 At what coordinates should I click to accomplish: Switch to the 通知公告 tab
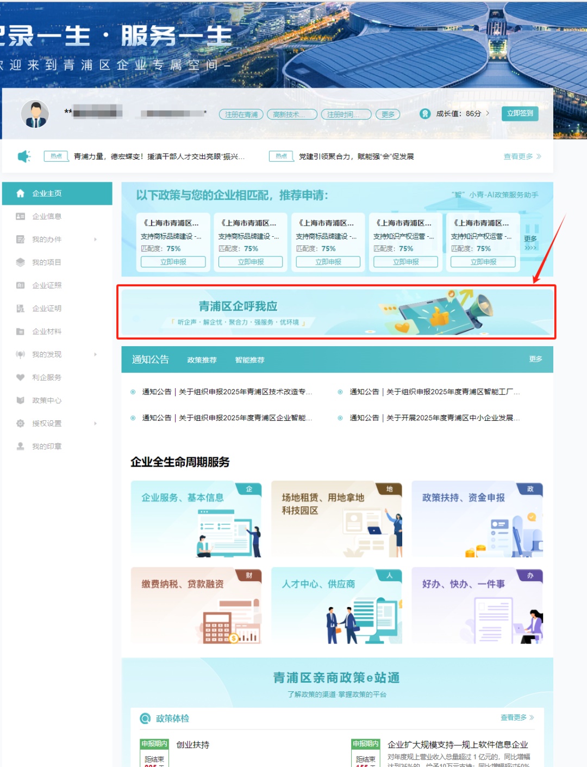coord(151,359)
